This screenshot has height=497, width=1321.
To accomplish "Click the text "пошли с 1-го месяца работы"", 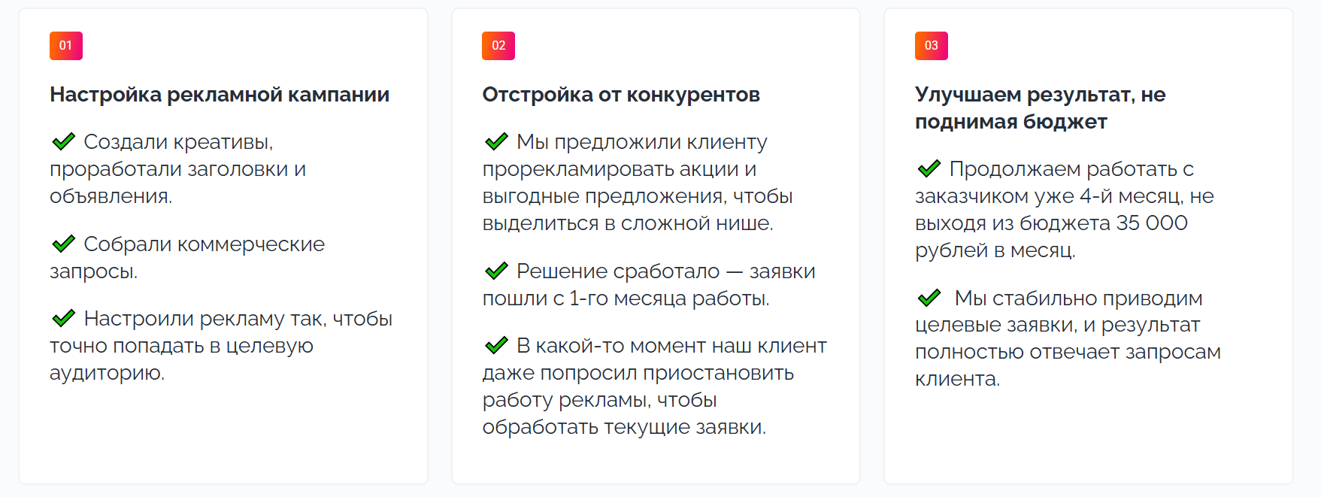I will [626, 299].
